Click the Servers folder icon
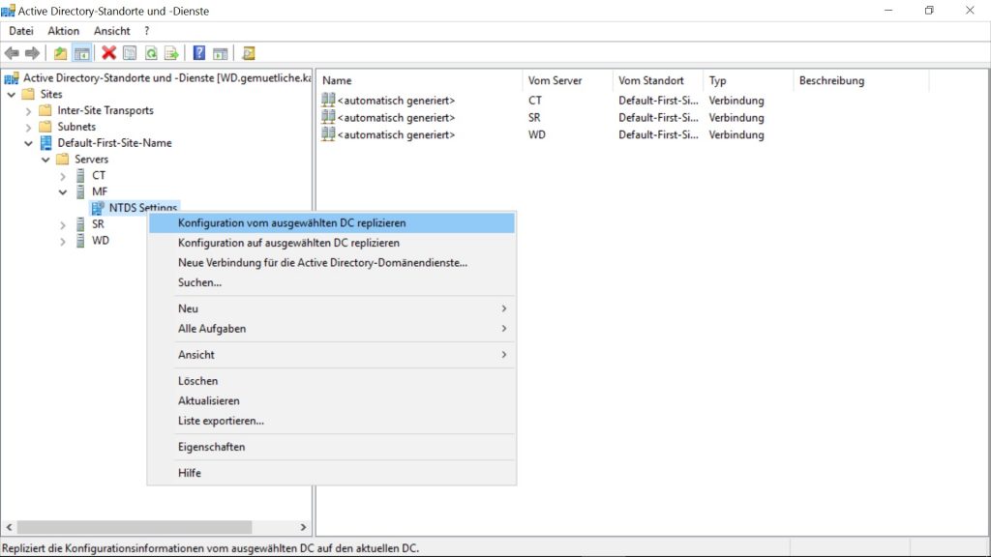The height and width of the screenshot is (557, 991). [62, 160]
